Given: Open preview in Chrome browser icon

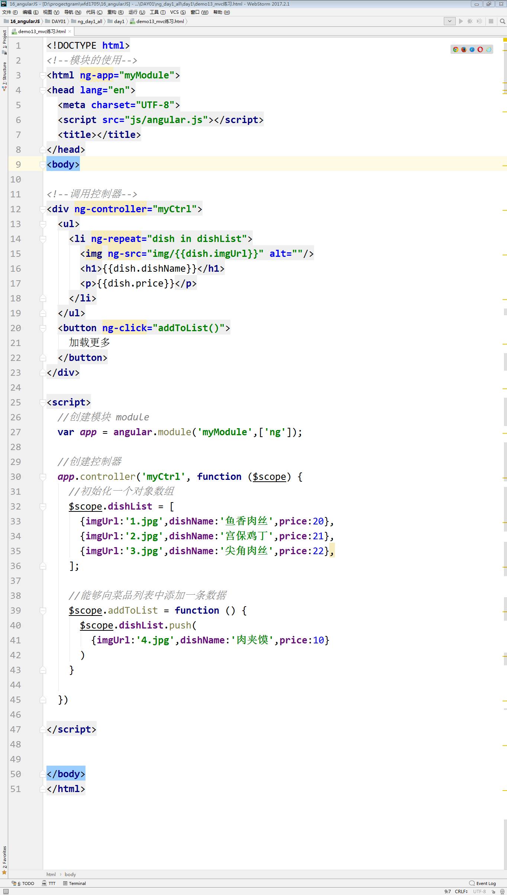Looking at the screenshot, I should (x=455, y=49).
